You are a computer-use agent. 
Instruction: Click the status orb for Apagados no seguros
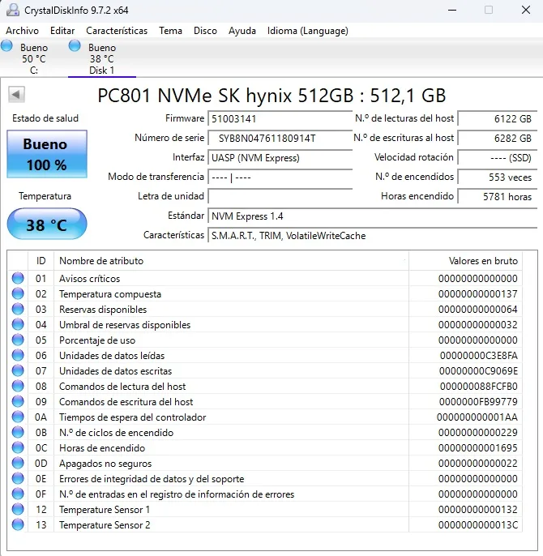click(x=18, y=463)
